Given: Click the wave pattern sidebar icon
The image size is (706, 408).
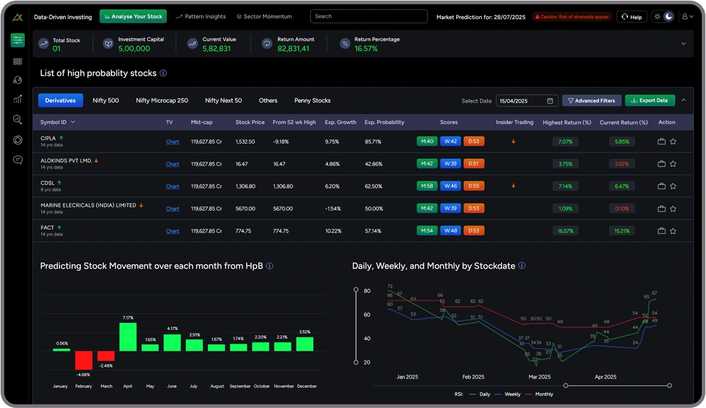Looking at the screenshot, I should (17, 61).
